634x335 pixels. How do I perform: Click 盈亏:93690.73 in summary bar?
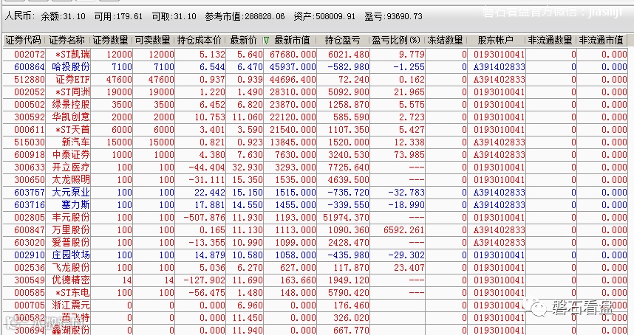click(393, 16)
